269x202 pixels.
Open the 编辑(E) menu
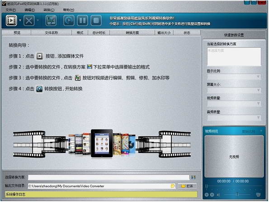[x=30, y=10]
